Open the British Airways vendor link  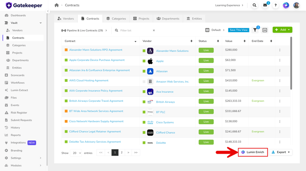pos(165,102)
